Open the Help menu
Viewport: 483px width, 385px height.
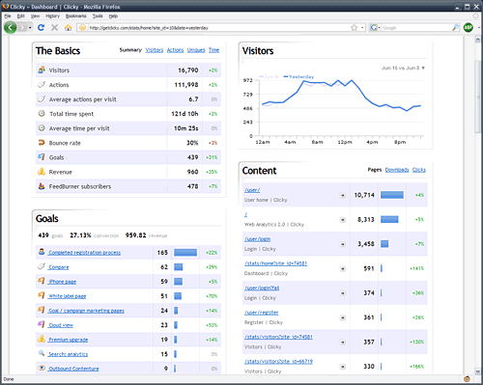coord(113,15)
